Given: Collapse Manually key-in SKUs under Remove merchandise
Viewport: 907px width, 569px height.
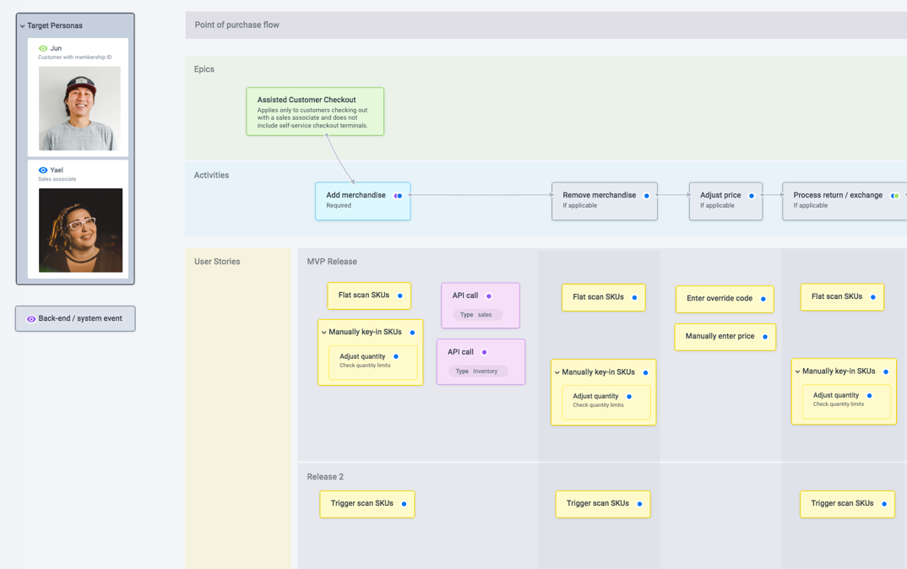Looking at the screenshot, I should (x=557, y=372).
